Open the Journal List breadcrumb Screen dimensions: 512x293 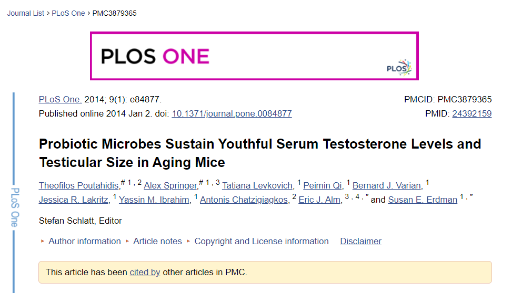coord(26,13)
